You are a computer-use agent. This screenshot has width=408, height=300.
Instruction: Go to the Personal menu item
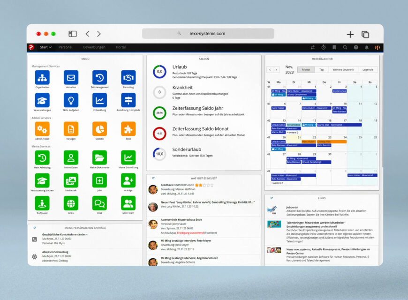click(x=65, y=47)
